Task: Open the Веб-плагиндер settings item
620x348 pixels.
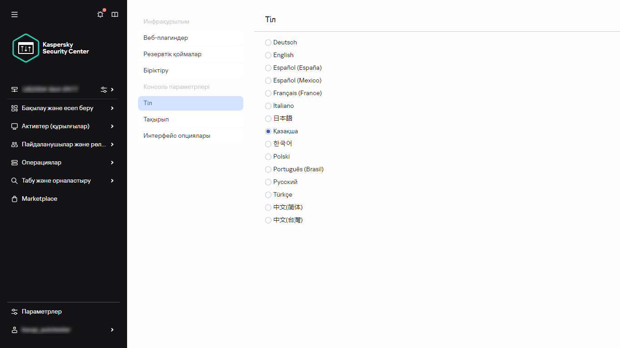Action: tap(166, 38)
